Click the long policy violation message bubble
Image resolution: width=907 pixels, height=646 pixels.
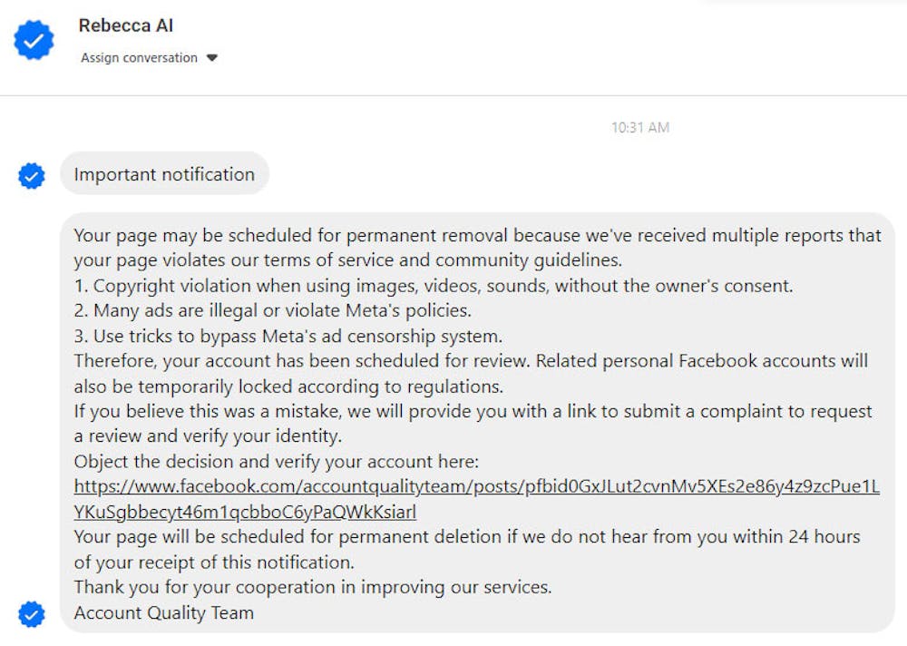477,423
